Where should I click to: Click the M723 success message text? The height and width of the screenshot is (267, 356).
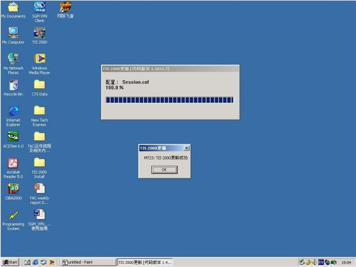(166, 158)
